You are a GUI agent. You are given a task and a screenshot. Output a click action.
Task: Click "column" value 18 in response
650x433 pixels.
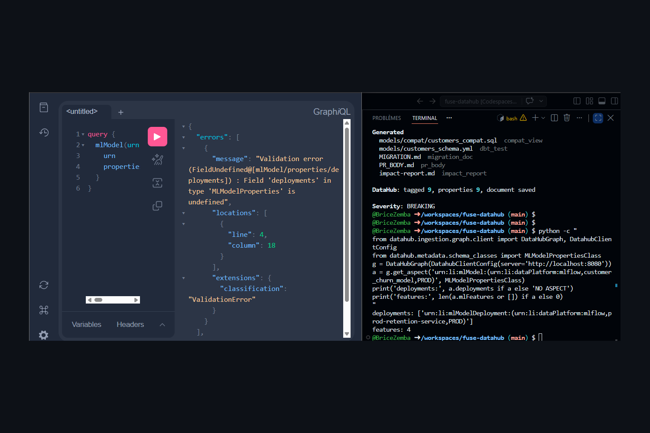click(271, 246)
